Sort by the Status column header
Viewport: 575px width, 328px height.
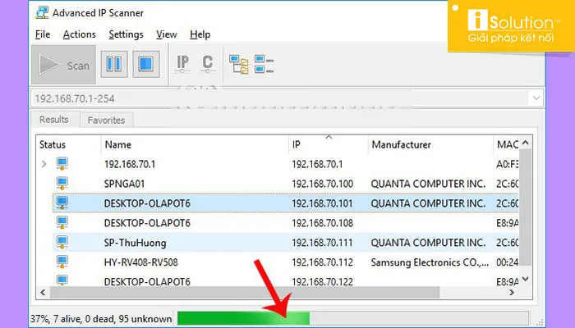coord(53,144)
